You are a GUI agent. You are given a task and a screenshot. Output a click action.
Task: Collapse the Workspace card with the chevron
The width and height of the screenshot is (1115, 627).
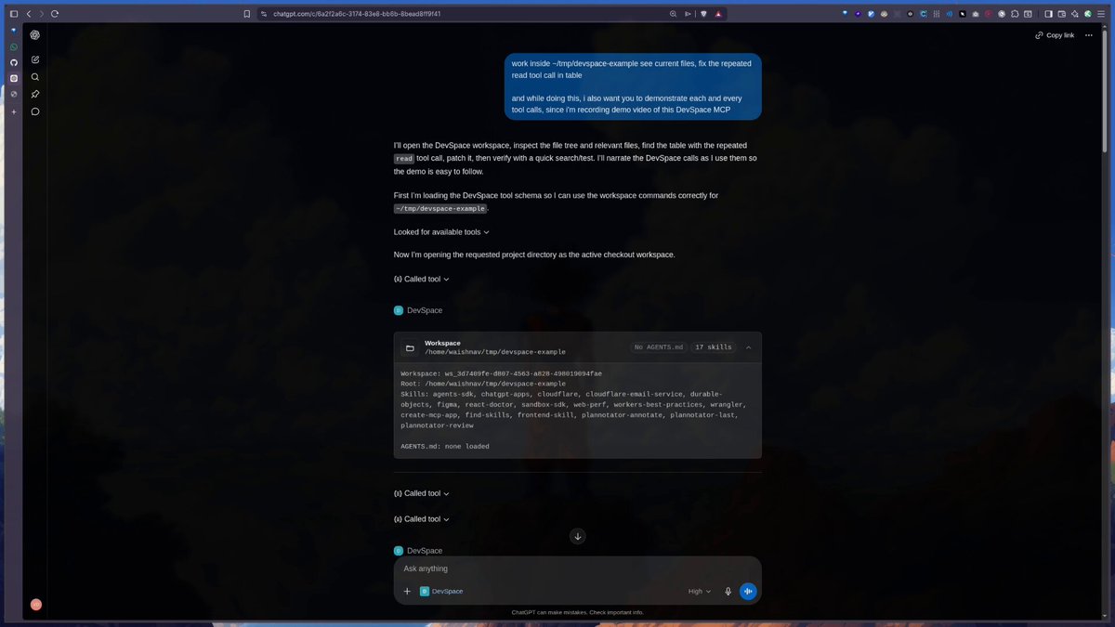749,347
